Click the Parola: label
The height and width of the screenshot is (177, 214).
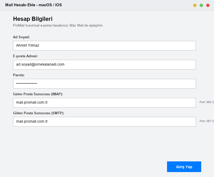point(19,75)
